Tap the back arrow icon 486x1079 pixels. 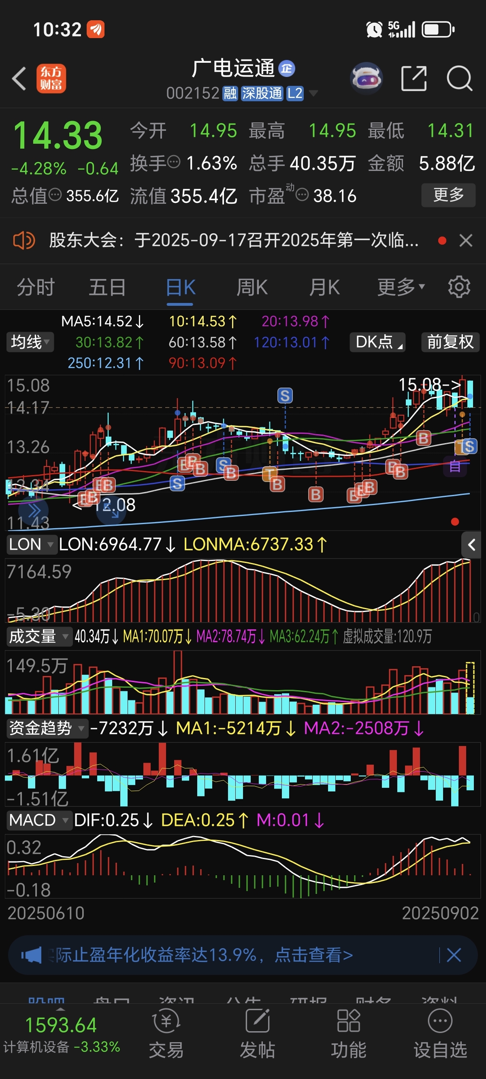[x=19, y=78]
